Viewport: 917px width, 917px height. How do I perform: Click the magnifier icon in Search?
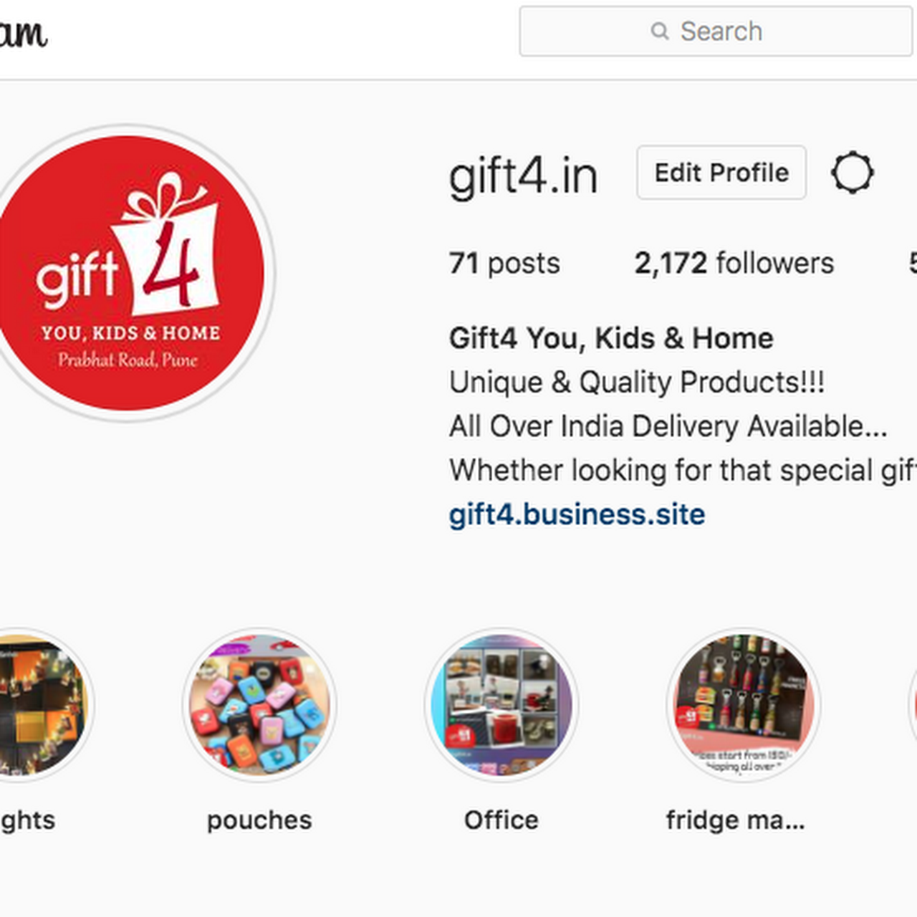(660, 31)
